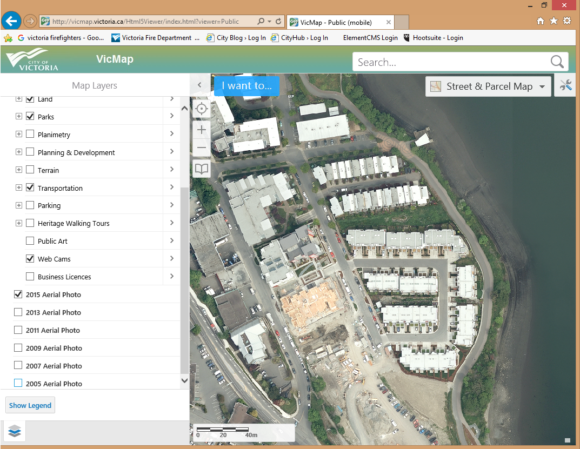
Task: Open browser tools gear icon
Action: [567, 21]
